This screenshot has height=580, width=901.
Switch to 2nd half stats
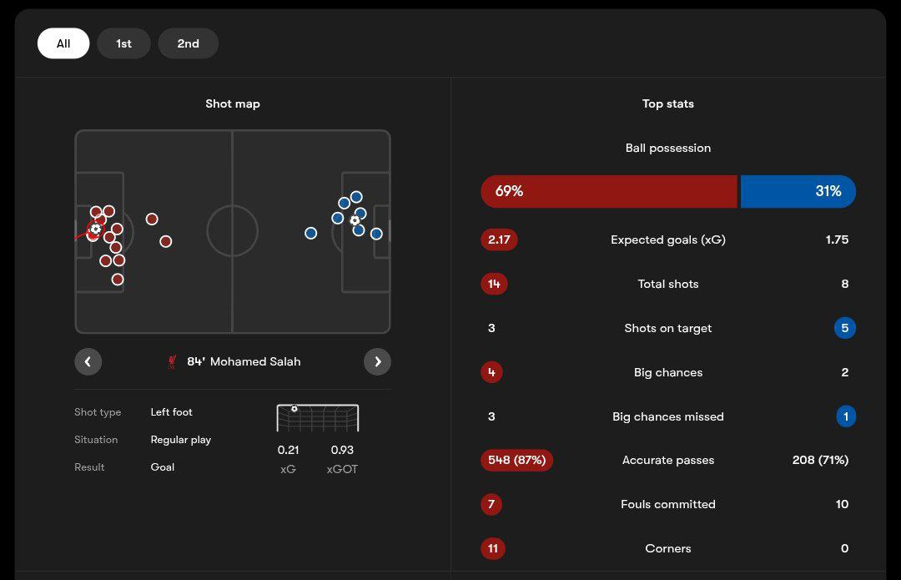[x=188, y=43]
